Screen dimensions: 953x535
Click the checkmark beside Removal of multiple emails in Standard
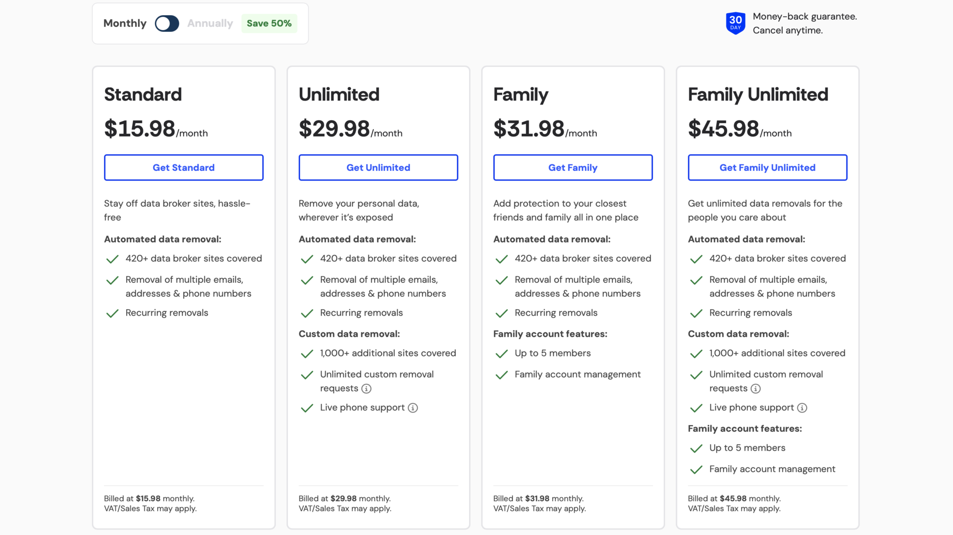point(112,280)
